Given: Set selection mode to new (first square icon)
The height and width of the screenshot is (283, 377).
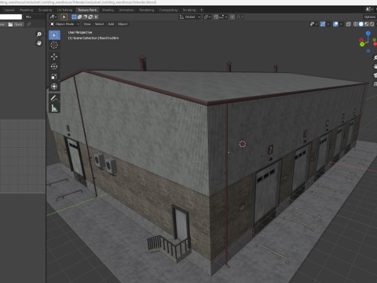Looking at the screenshot, I should pyautogui.click(x=74, y=17).
